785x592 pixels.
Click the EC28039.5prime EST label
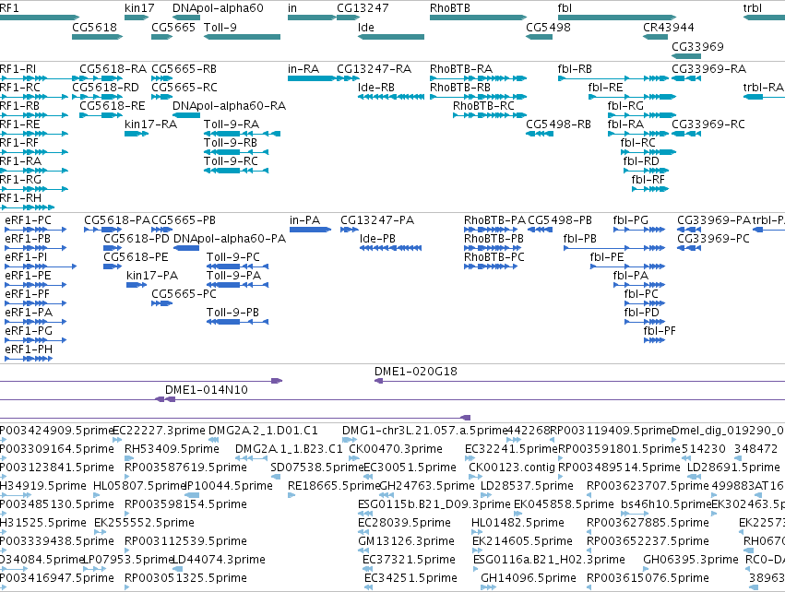[405, 523]
